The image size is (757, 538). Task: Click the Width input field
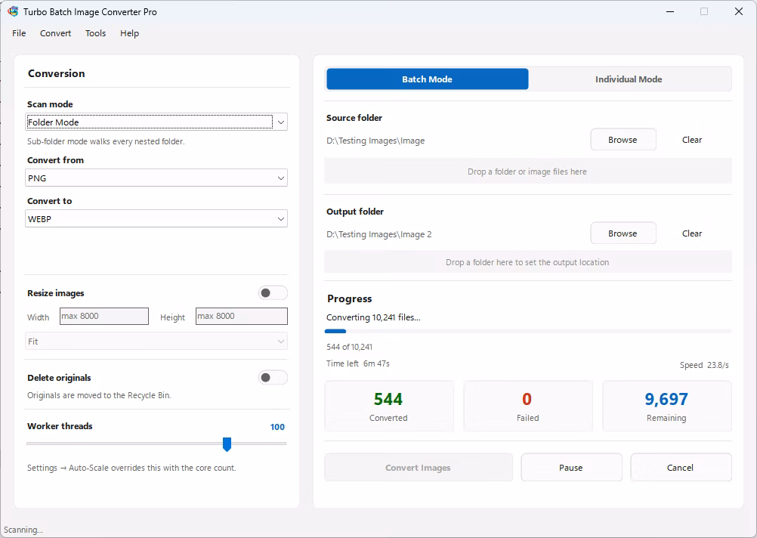[104, 317]
